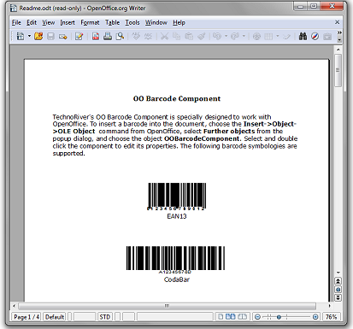
Task: Click the Open document folder icon
Action: click(x=38, y=36)
